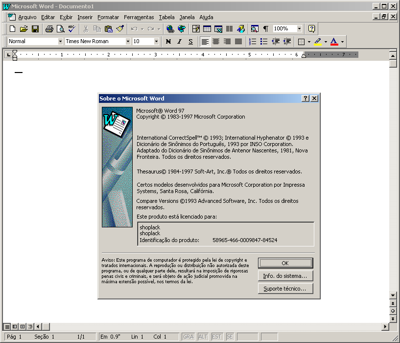Set up text columns
400x343 pixels.
[x=230, y=29]
